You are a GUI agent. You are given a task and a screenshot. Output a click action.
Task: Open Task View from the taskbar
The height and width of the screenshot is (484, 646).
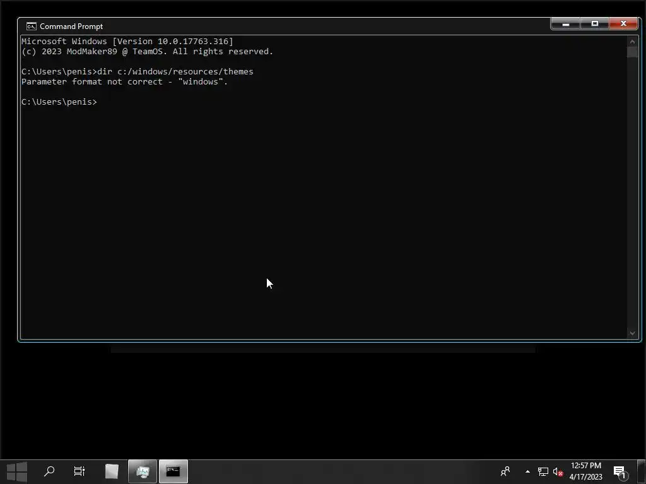79,471
